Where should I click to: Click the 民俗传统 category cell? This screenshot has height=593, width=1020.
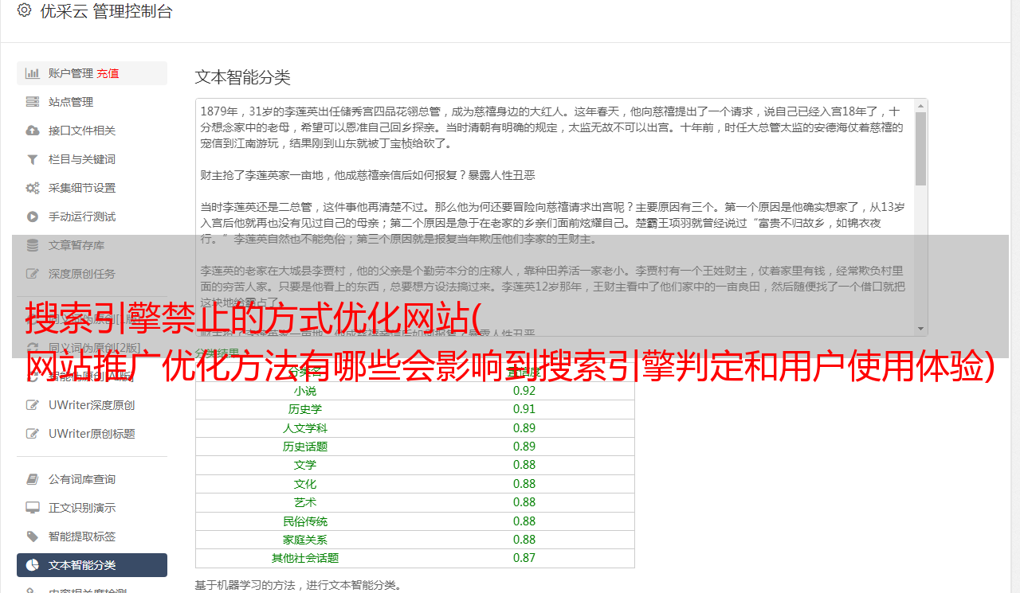(x=304, y=521)
